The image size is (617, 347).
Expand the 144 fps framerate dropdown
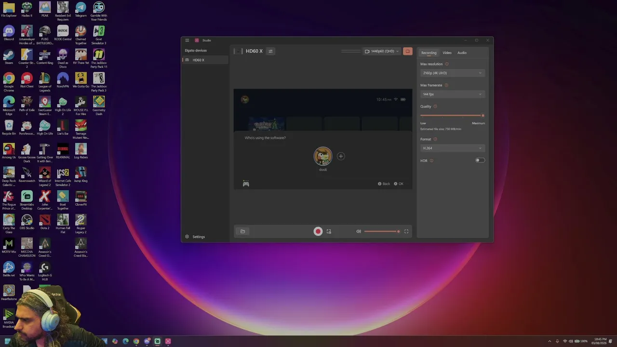(452, 94)
